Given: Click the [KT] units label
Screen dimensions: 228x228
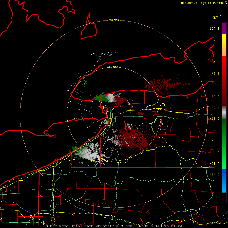Looking at the screenshot, I should click(x=216, y=17).
